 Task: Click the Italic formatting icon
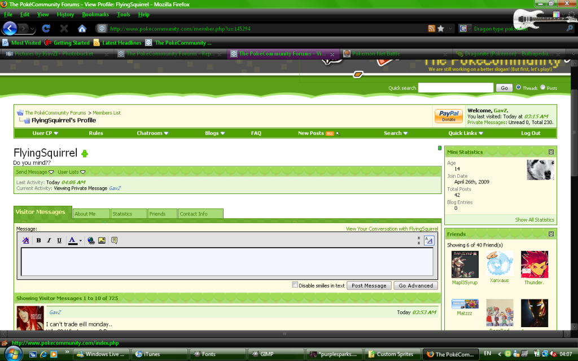tap(49, 240)
